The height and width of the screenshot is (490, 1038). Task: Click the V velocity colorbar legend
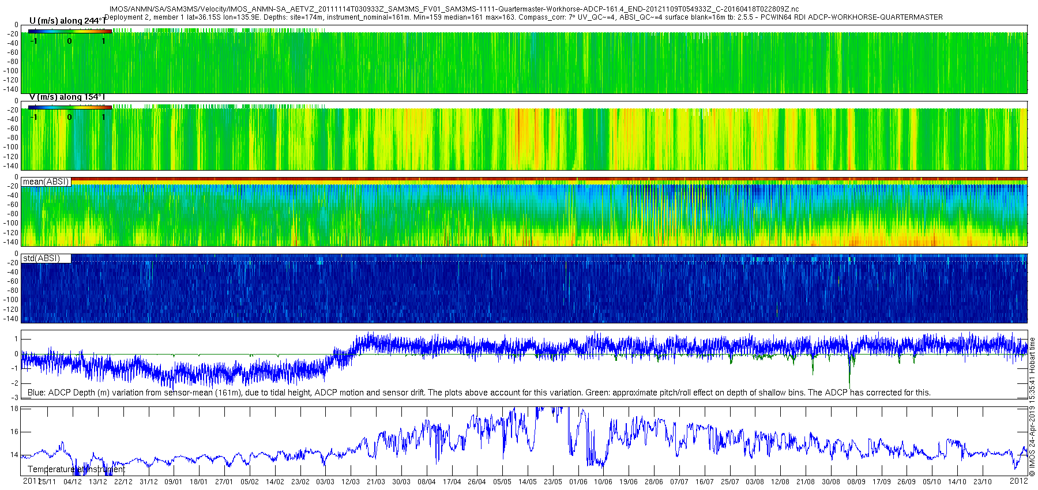[70, 107]
